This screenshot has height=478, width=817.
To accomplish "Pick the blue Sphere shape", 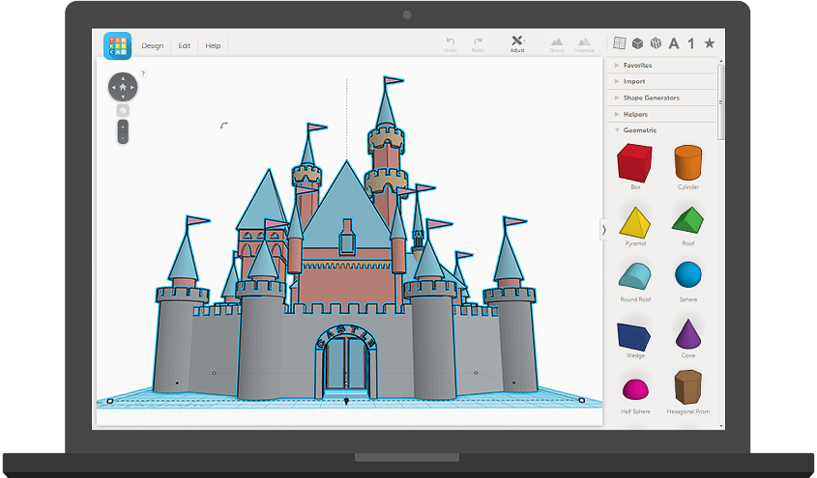I will click(x=688, y=274).
